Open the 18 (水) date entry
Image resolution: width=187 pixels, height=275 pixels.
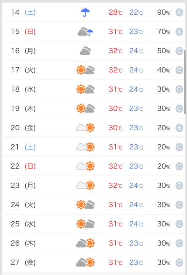[x=24, y=89]
